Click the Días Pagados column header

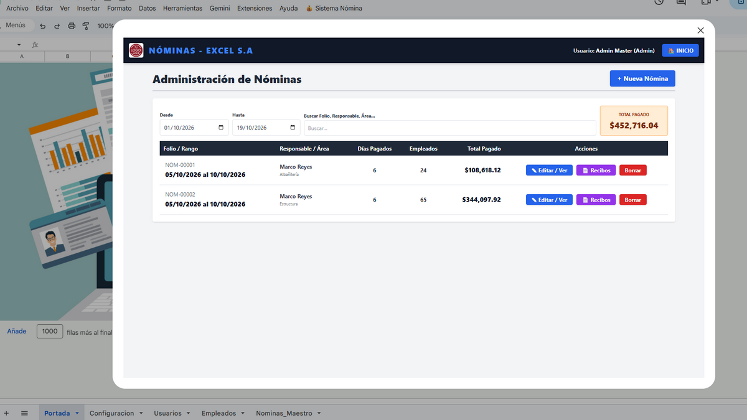tap(375, 149)
